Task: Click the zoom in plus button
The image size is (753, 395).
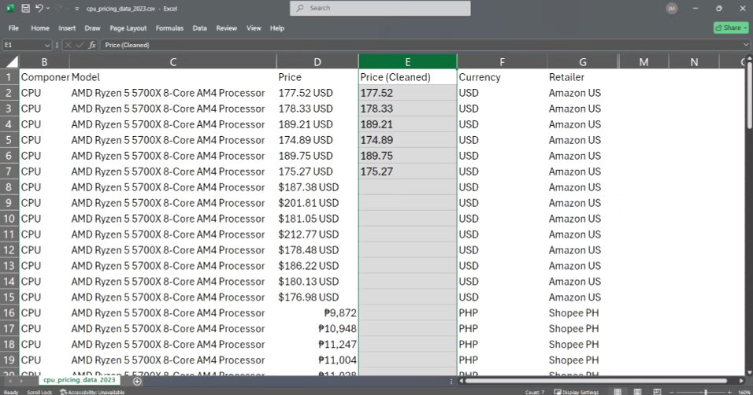Action: pyautogui.click(x=729, y=392)
